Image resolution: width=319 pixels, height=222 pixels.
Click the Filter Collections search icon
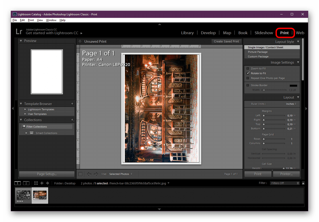24,126
